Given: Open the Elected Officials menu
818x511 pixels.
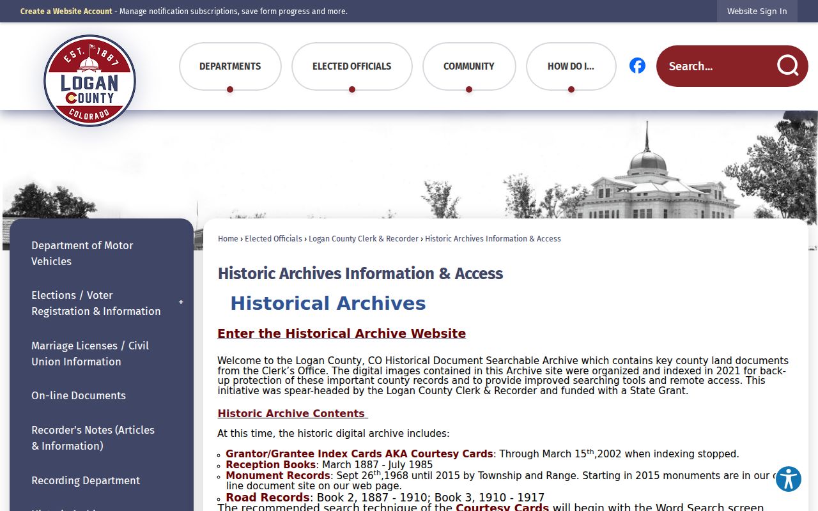Looking at the screenshot, I should point(351,66).
